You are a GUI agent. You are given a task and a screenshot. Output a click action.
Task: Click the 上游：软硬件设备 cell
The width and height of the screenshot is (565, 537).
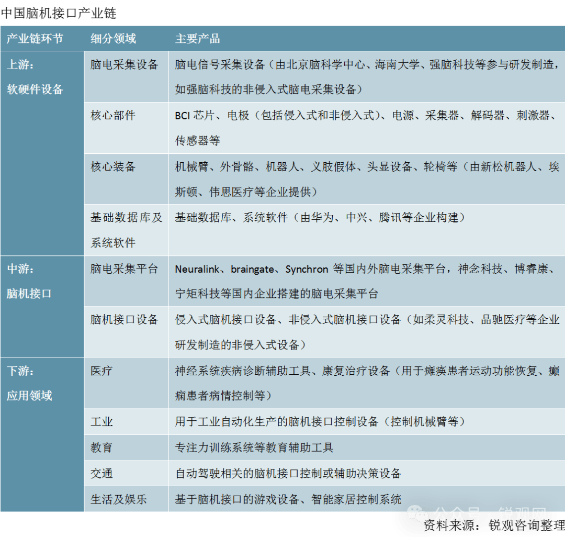coord(35,77)
